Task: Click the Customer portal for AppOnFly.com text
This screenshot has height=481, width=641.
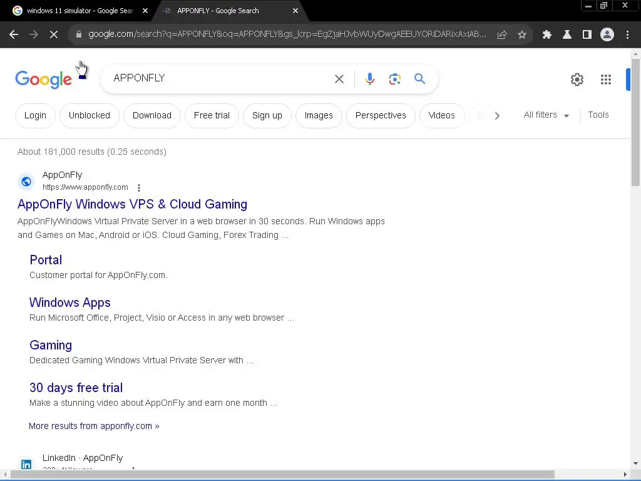Action: [x=98, y=276]
